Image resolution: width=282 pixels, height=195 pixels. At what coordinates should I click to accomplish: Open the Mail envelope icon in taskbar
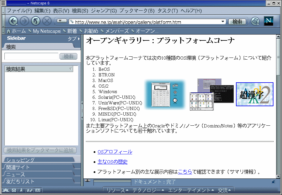click(x=14, y=190)
